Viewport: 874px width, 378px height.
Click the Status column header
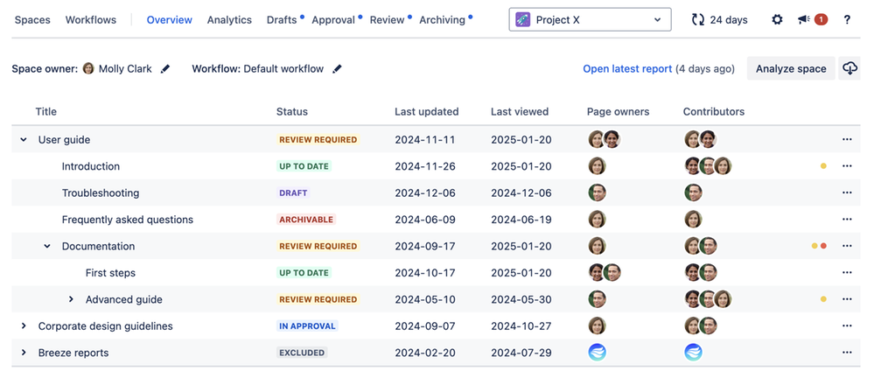tap(292, 111)
